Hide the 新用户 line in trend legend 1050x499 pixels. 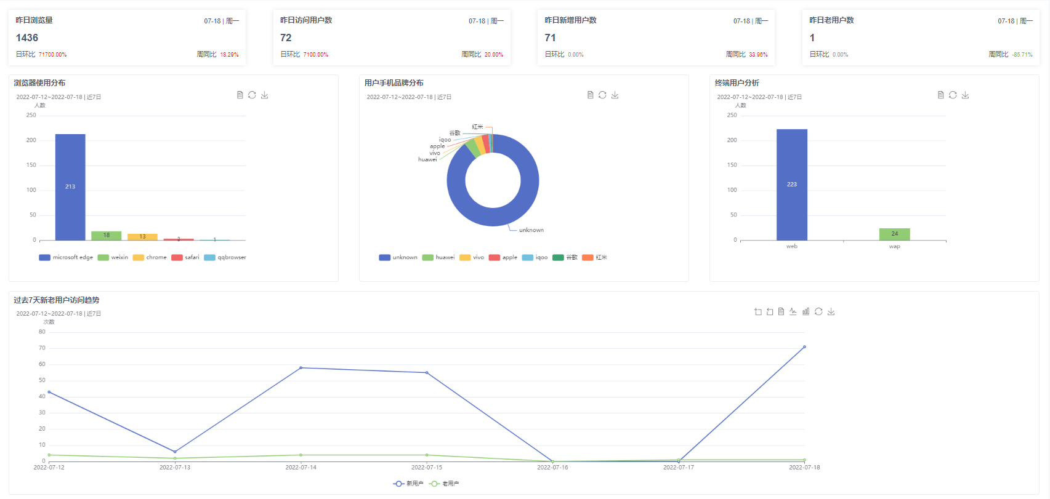408,484
